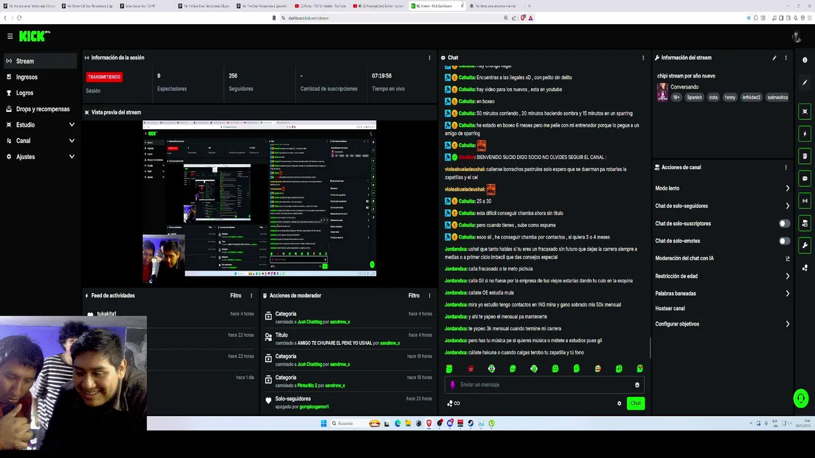Viewport: 815px width, 458px height.
Task: Open the three-dot menu of Información de la sesión
Action: click(429, 58)
